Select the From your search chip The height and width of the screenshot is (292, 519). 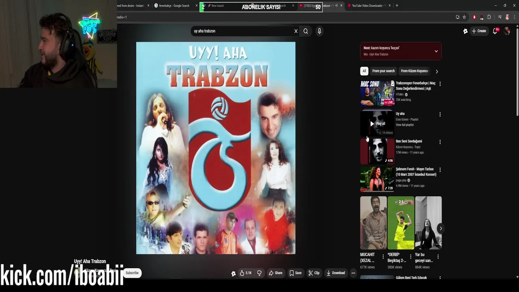383,71
